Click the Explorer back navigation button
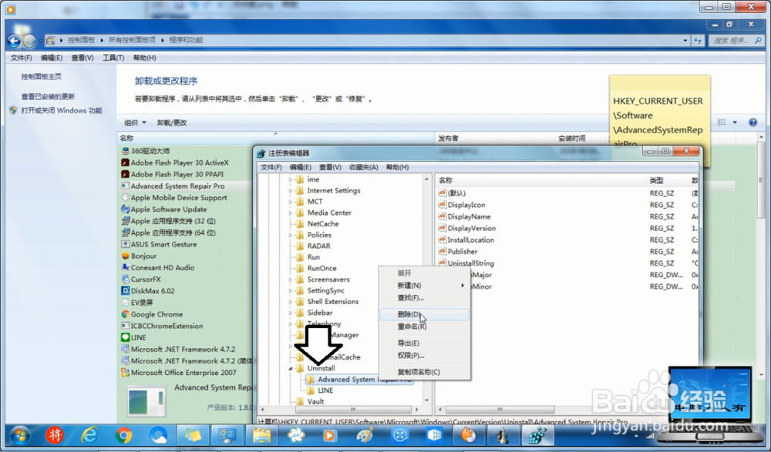 coord(14,41)
